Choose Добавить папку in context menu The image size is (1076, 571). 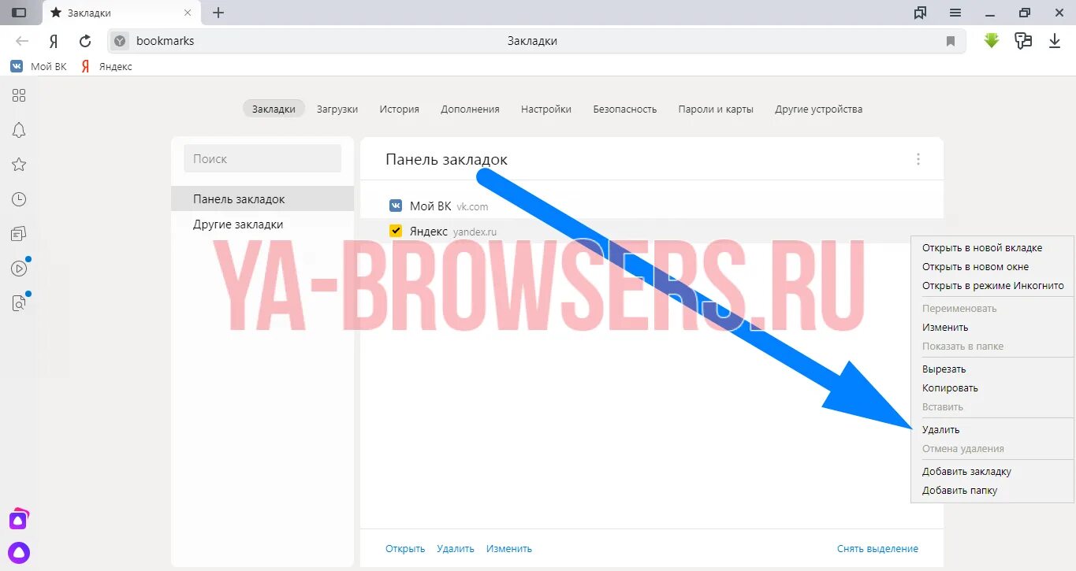coord(959,490)
